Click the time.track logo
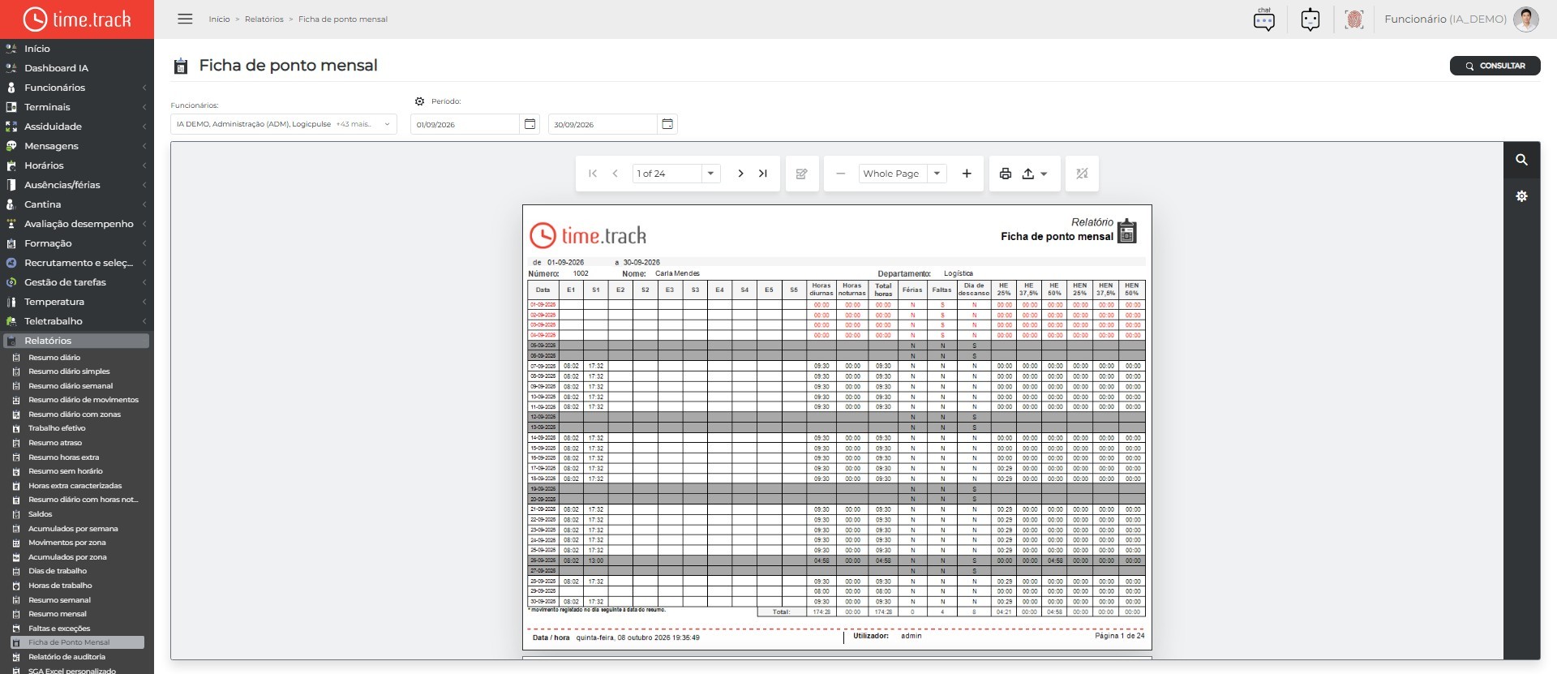The height and width of the screenshot is (674, 1557). pos(77,19)
